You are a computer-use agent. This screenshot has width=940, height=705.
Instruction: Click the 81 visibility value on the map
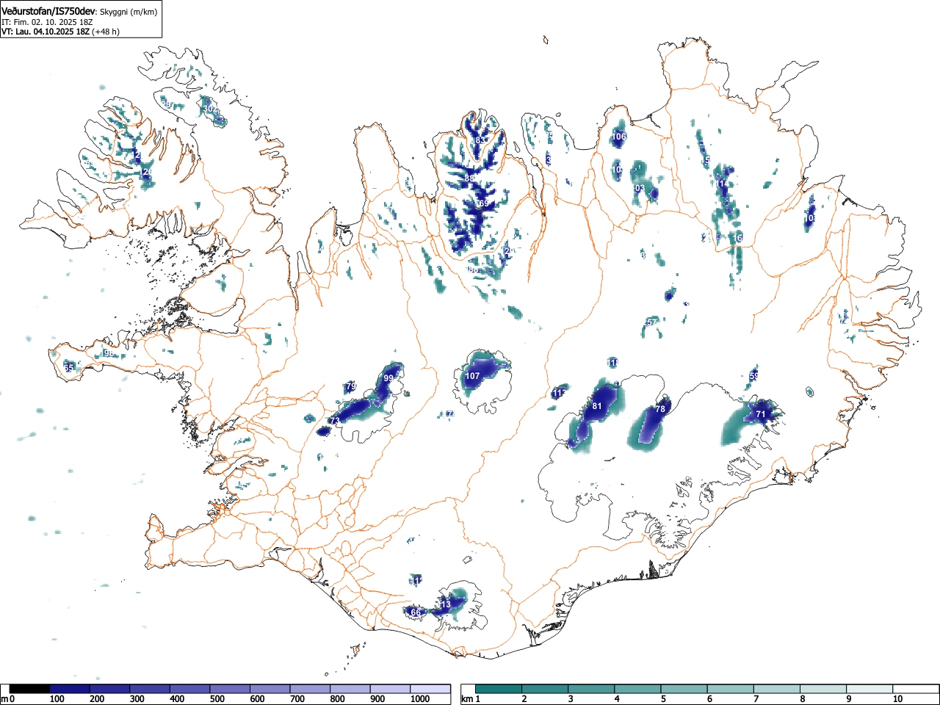pos(597,406)
